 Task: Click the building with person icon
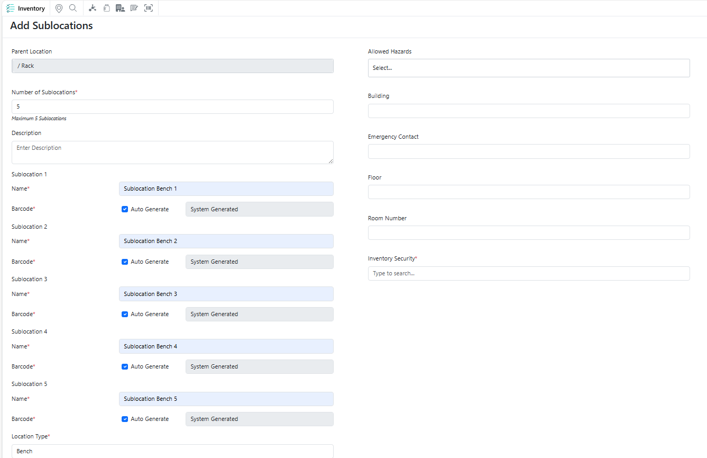click(120, 8)
